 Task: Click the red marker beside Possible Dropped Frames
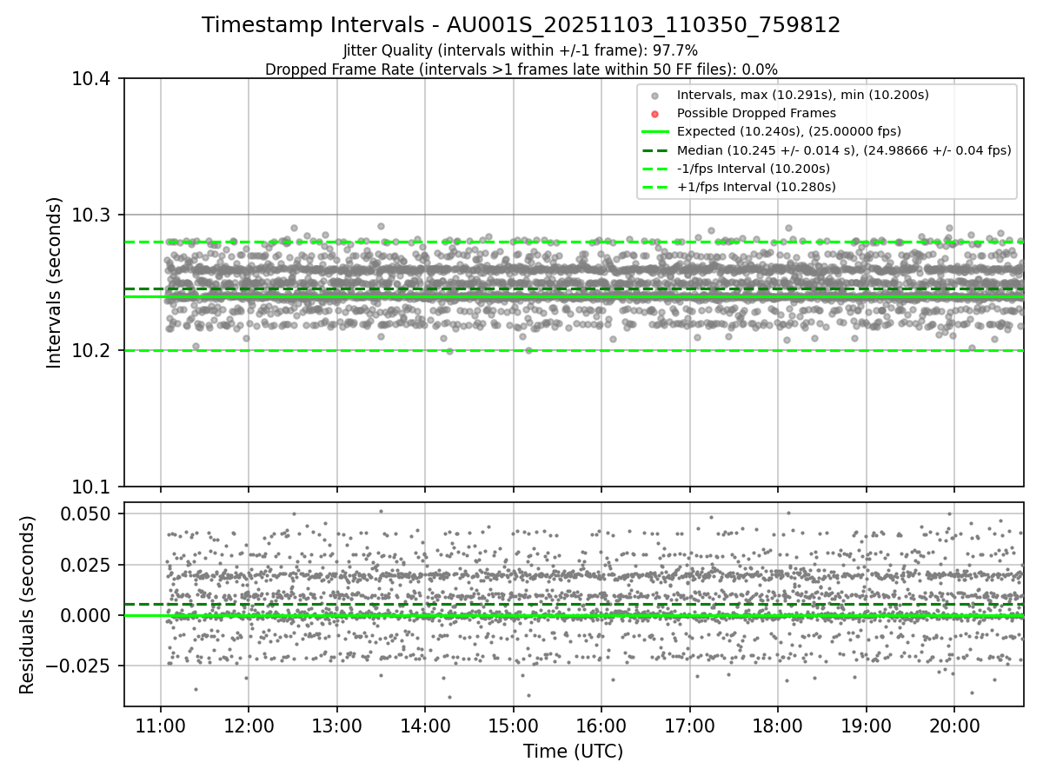point(655,114)
